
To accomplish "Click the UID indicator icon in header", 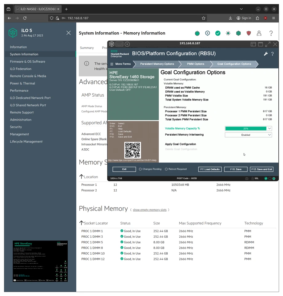I will pyautogui.click(x=208, y=33).
